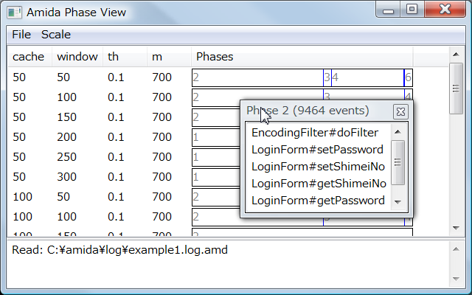Click the log text showing example1.log.amd
Image resolution: width=472 pixels, height=295 pixels.
[119, 250]
